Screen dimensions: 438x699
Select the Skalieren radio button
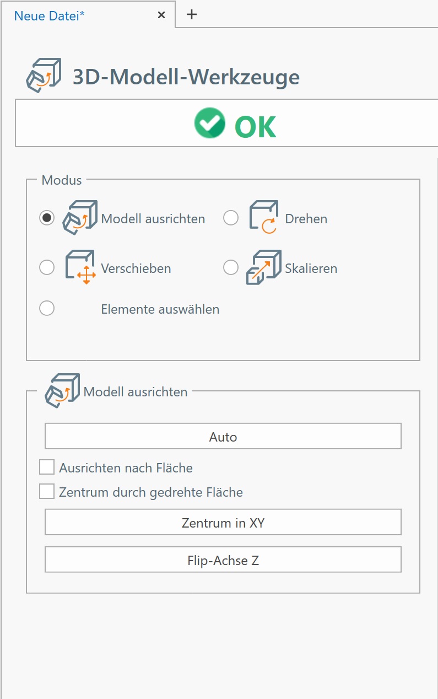[231, 267]
